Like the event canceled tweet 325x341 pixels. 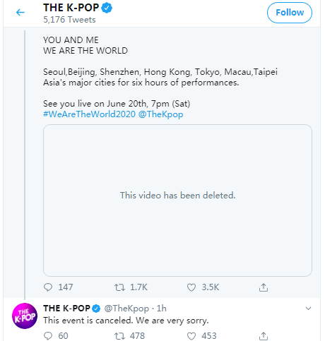click(191, 336)
